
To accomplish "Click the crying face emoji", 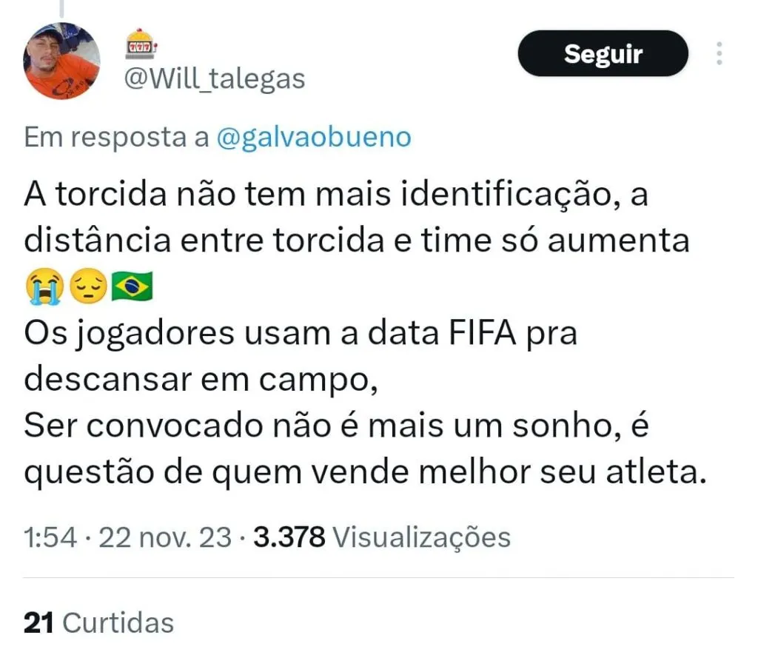I will (44, 286).
